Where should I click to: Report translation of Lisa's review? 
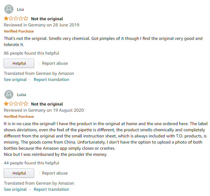[51, 80]
